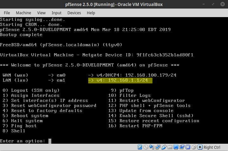Open the USB devices status icon
This screenshot has width=228, height=151.
164,147
